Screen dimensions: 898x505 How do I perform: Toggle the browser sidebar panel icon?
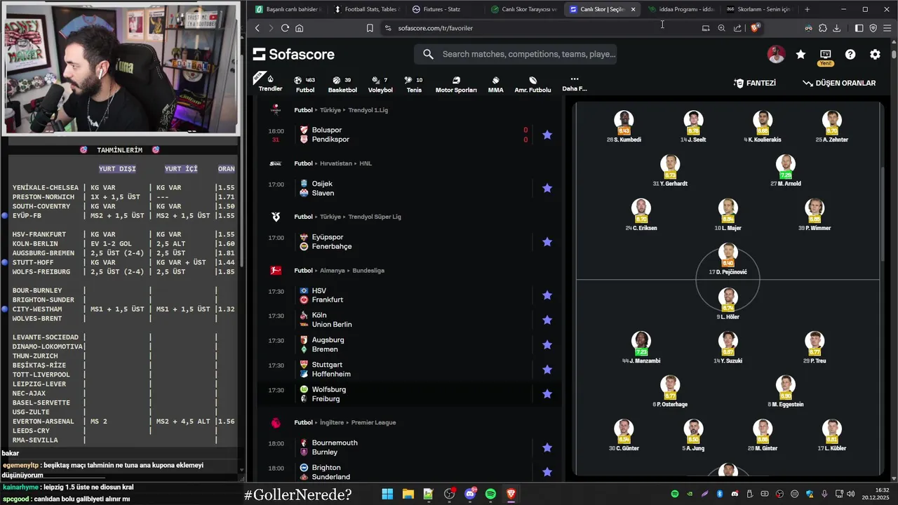(x=859, y=28)
